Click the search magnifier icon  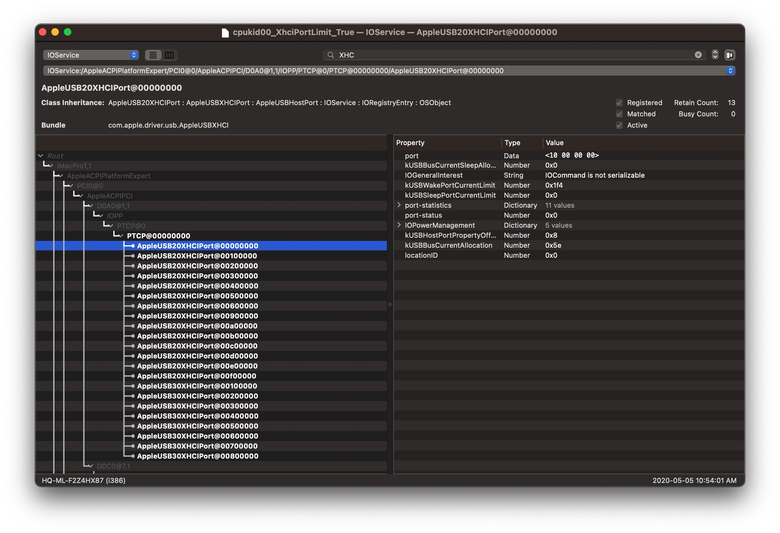[x=331, y=55]
